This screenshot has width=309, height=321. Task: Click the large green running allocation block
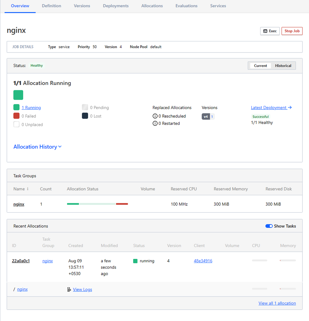point(18,95)
